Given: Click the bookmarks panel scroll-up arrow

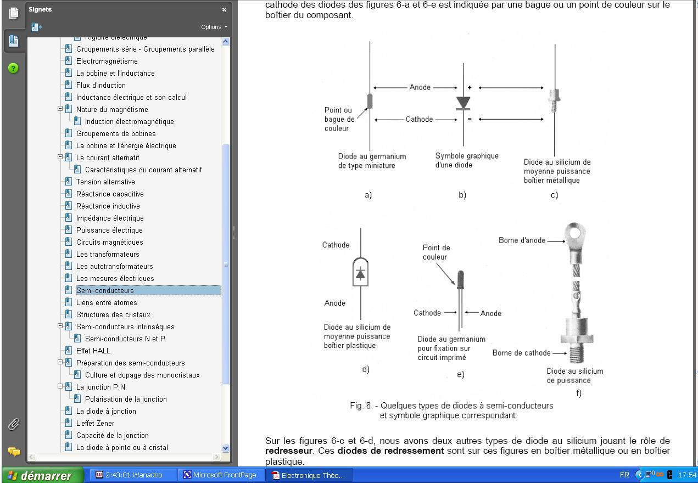Looking at the screenshot, I should pos(225,42).
